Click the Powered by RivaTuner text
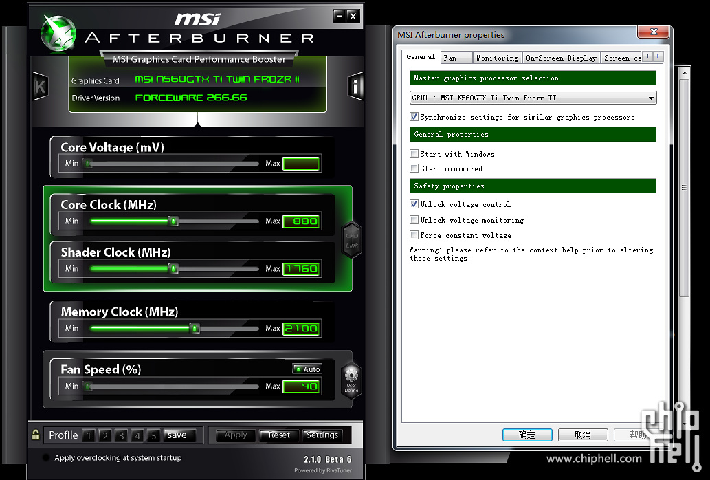Viewport: 710px width, 480px height. (x=323, y=470)
